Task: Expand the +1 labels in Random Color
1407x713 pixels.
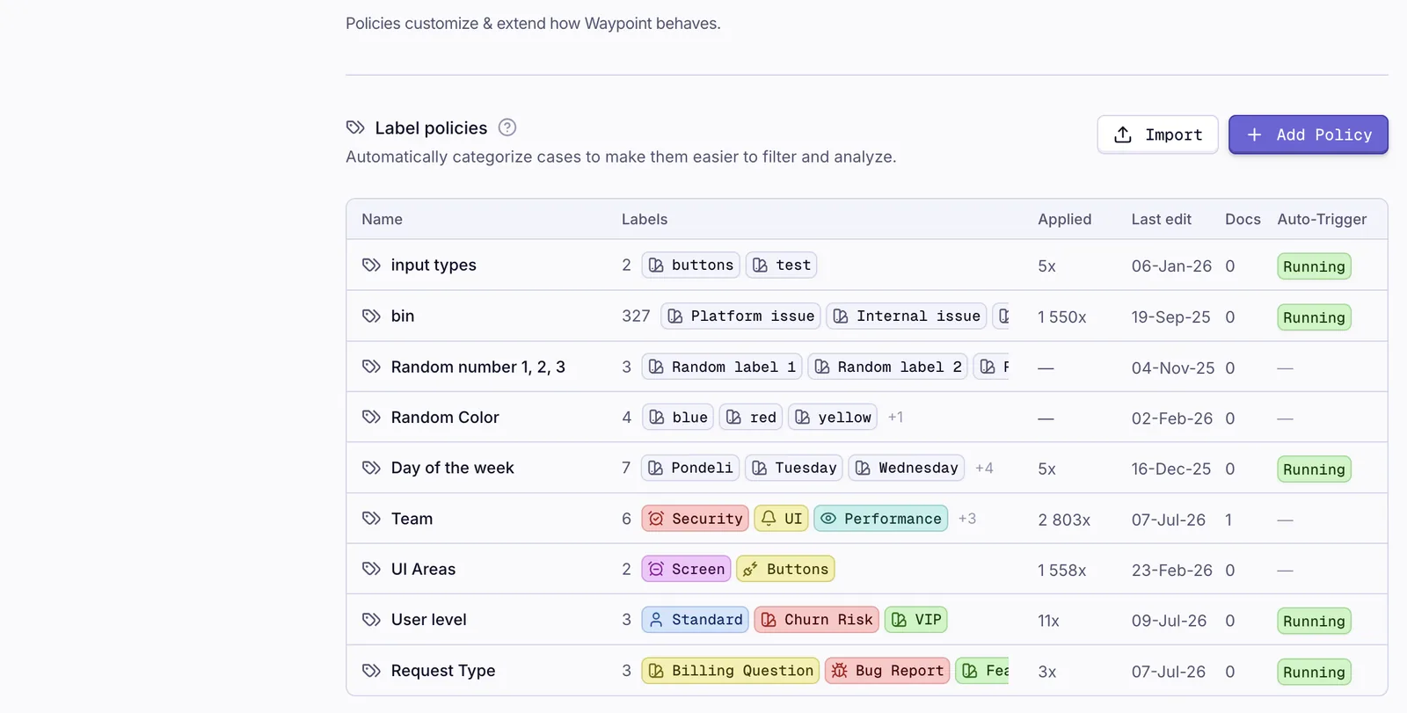Action: pyautogui.click(x=895, y=417)
